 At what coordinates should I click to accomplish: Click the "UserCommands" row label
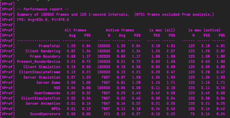click(47, 93)
